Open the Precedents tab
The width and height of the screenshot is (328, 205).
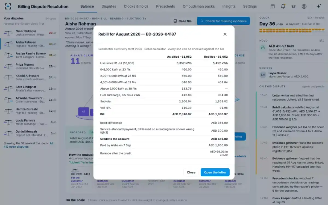pos(165,6)
